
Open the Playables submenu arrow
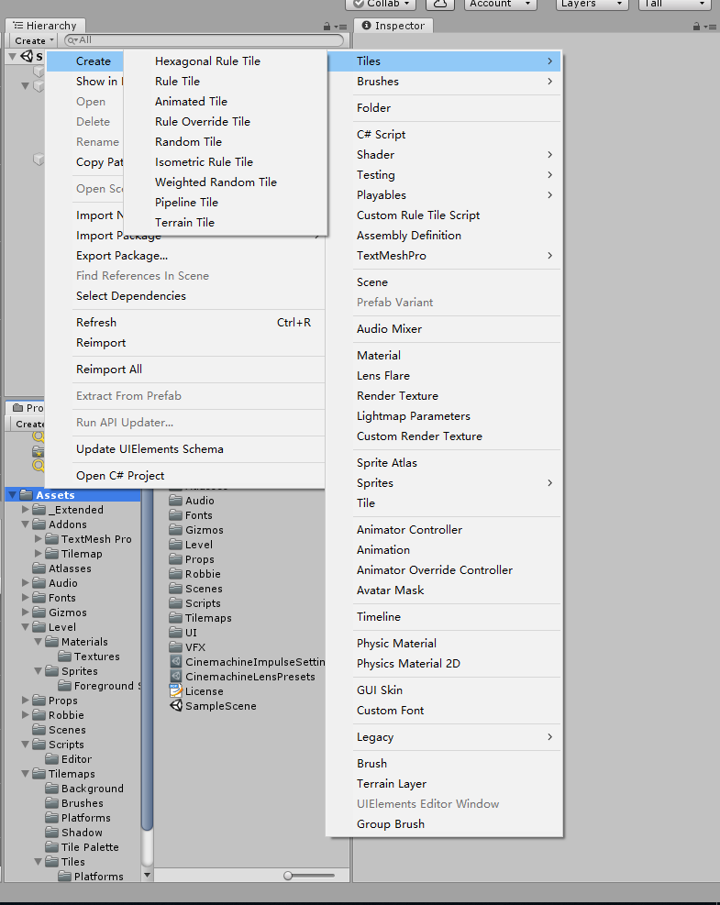pyautogui.click(x=549, y=195)
